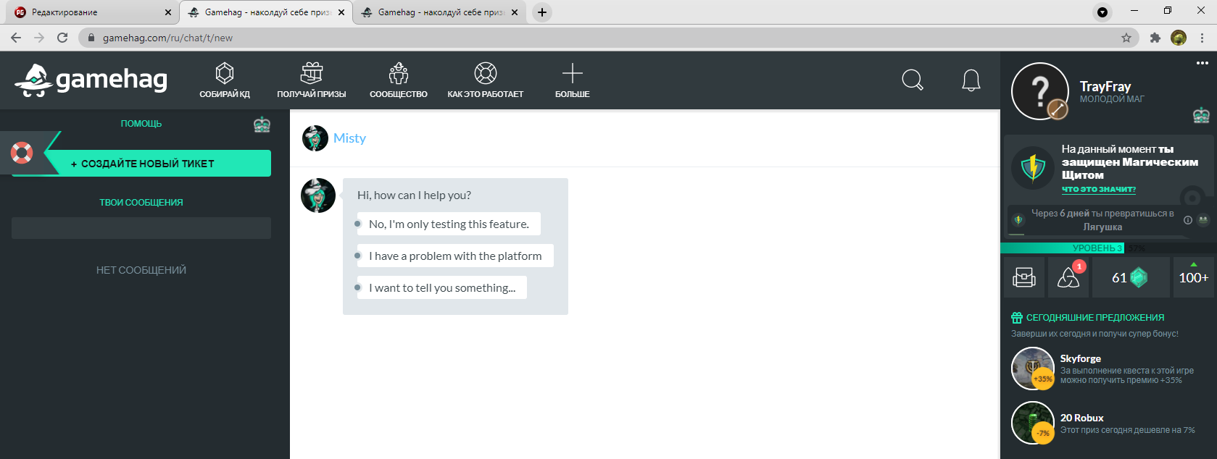The image size is (1217, 459).
Task: Open the Chrome extensions puzzle icon
Action: (x=1155, y=38)
